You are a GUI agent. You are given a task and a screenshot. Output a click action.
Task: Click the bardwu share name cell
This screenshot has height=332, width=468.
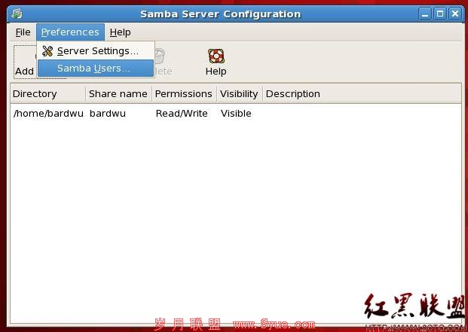108,114
